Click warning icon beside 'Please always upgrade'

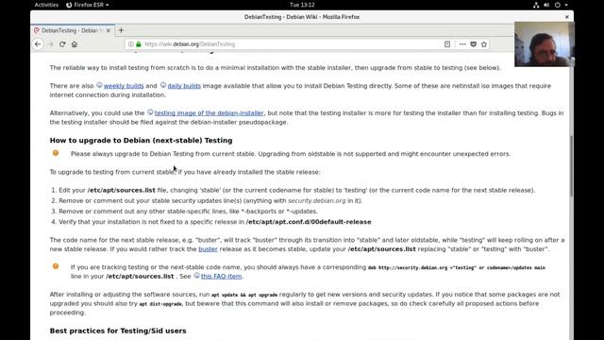(x=56, y=153)
